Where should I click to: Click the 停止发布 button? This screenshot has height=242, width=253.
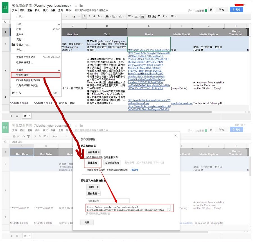point(93,163)
